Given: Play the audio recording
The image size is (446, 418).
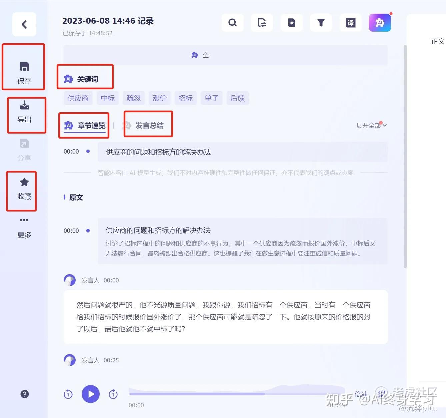Looking at the screenshot, I should click(91, 394).
